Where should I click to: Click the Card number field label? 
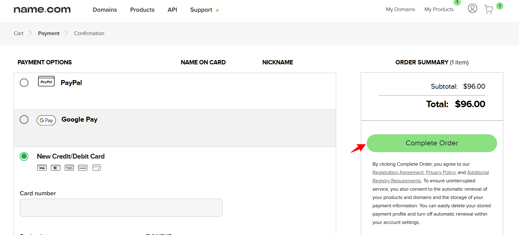coord(38,193)
